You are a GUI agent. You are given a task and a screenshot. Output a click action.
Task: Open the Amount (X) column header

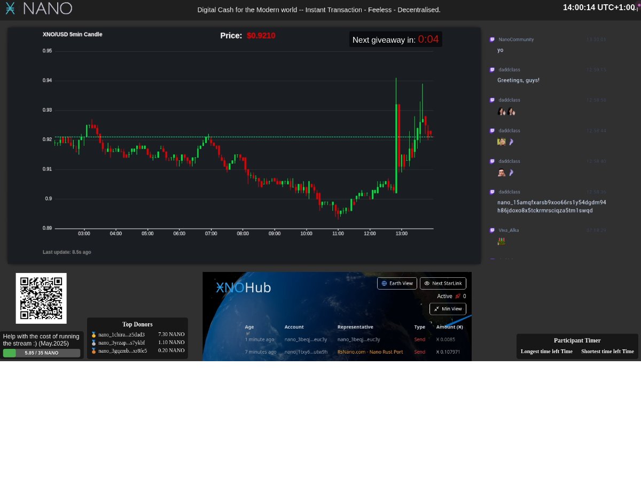pyautogui.click(x=449, y=326)
